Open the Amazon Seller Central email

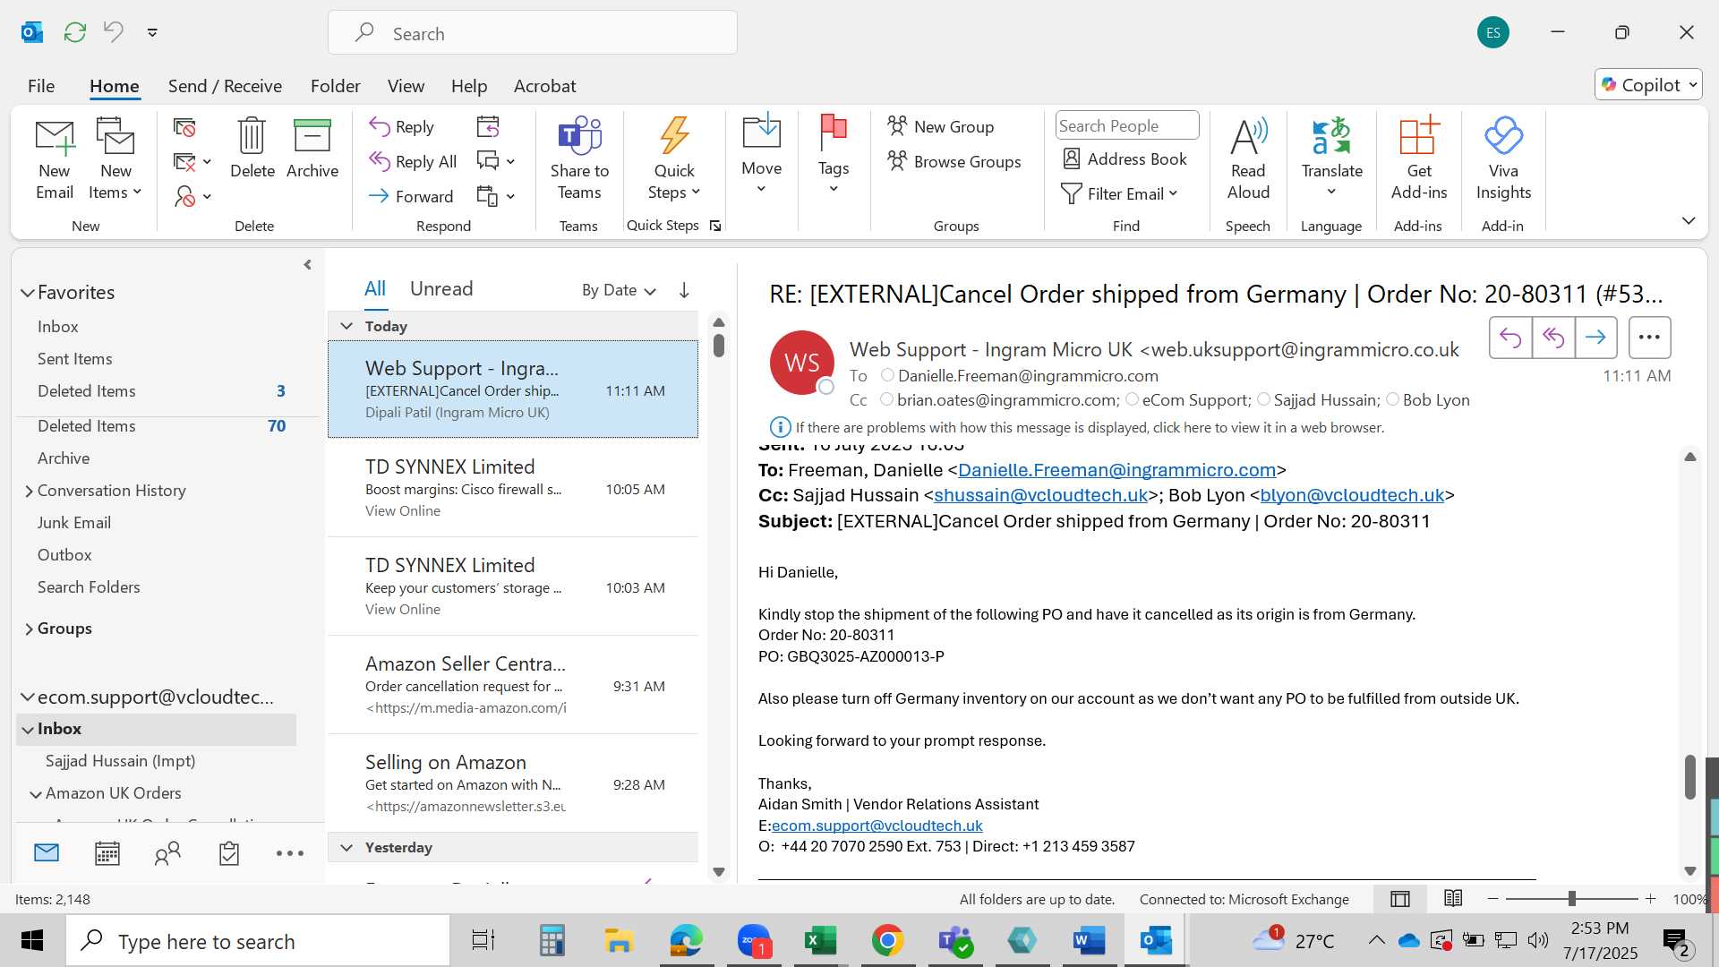click(513, 686)
